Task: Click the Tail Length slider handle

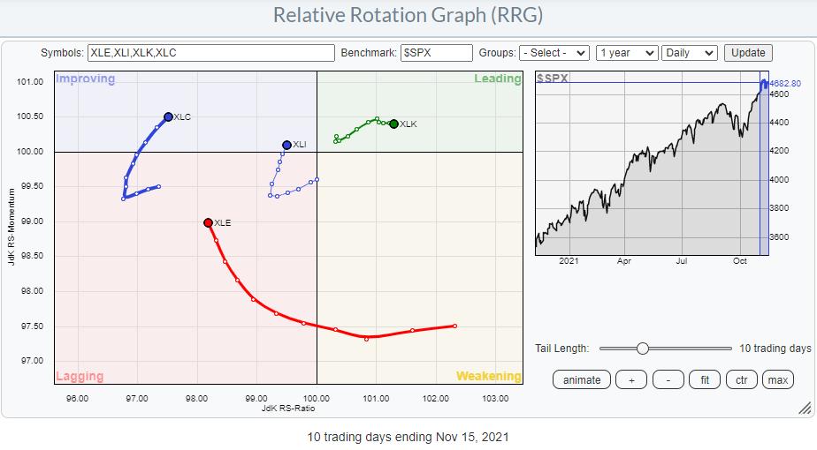Action: click(643, 349)
